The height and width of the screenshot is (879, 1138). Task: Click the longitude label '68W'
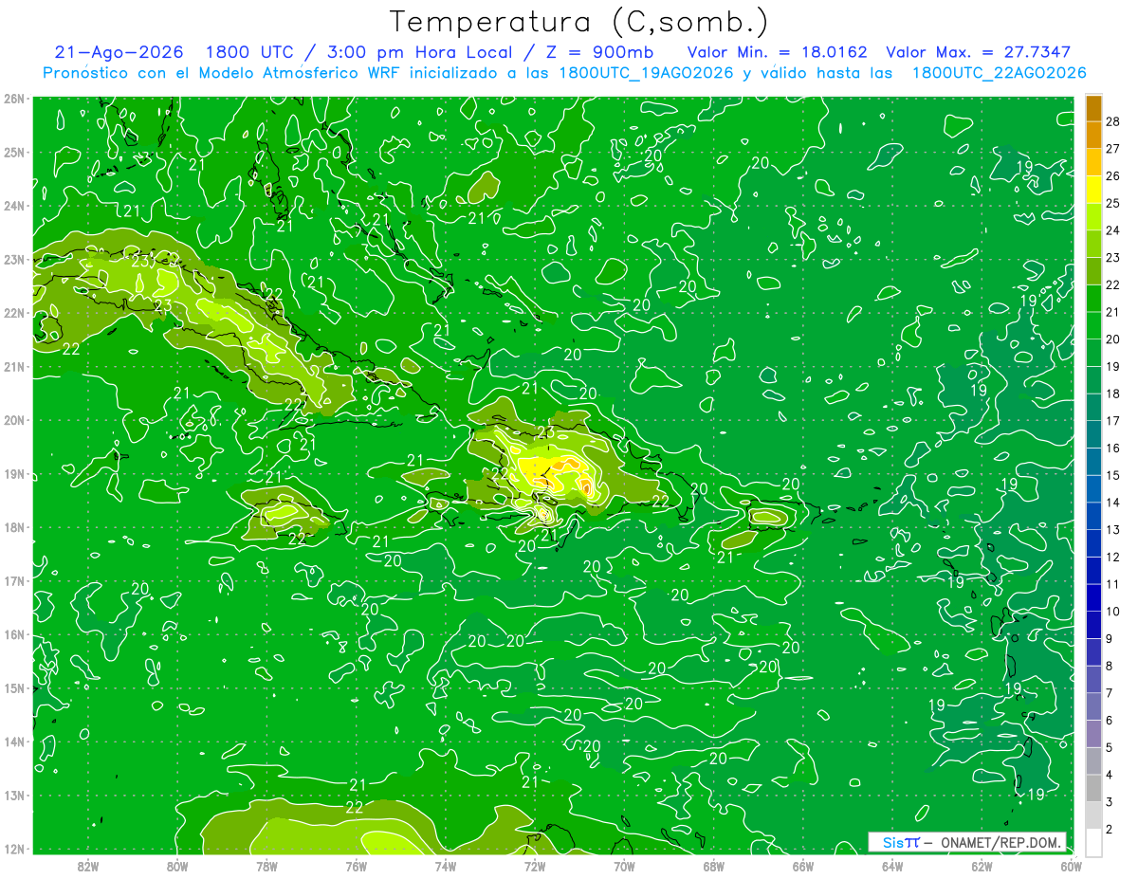pos(713,865)
